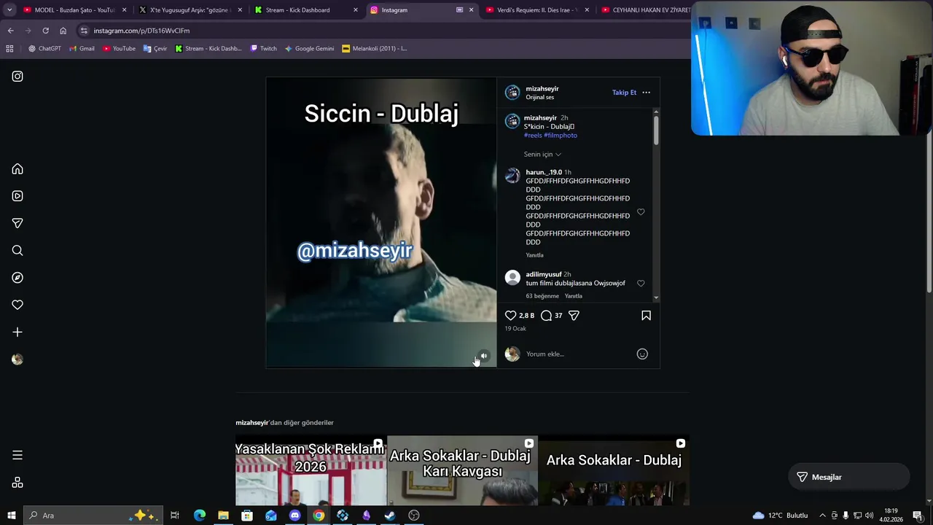Open Instagram logo in left sidebar
Image resolution: width=933 pixels, height=525 pixels.
pos(17,76)
